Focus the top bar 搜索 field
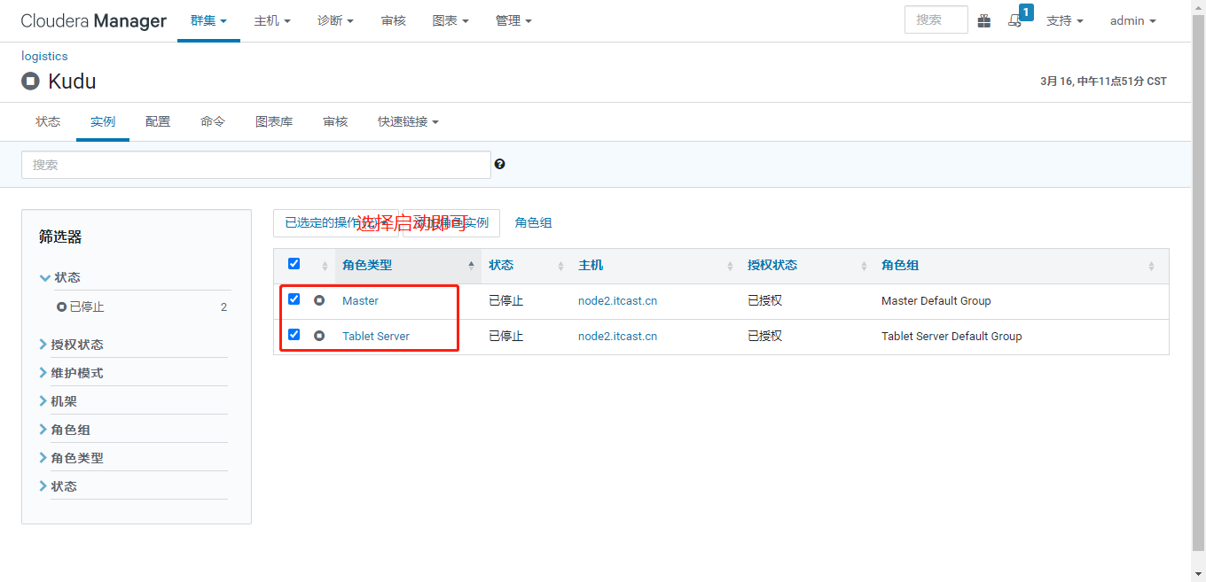The width and height of the screenshot is (1206, 582). [x=936, y=19]
